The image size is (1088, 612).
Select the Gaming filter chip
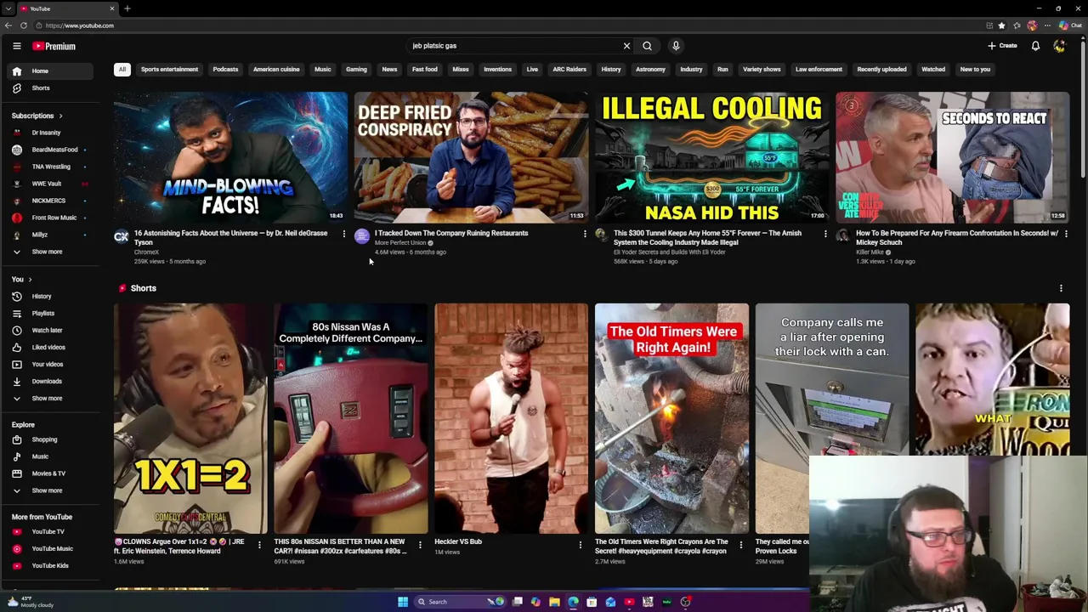coord(356,70)
